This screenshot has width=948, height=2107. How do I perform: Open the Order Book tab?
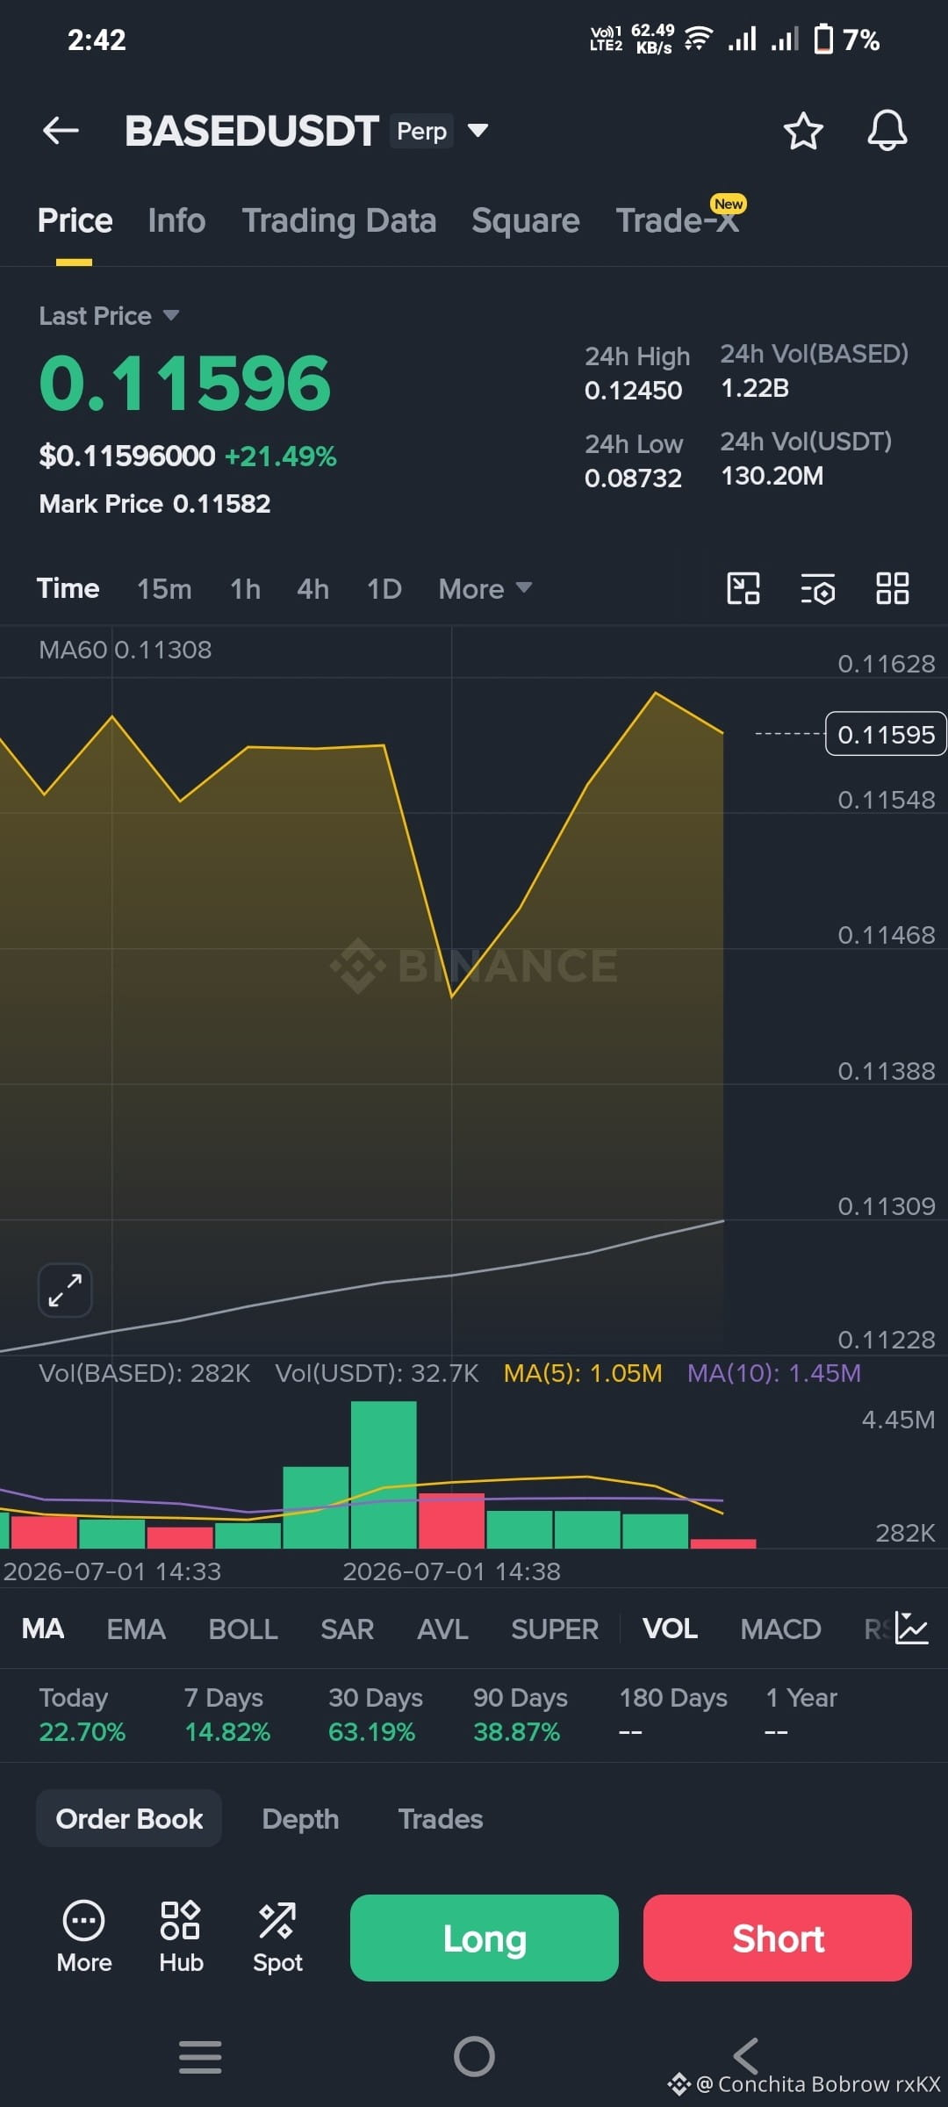coord(129,1818)
